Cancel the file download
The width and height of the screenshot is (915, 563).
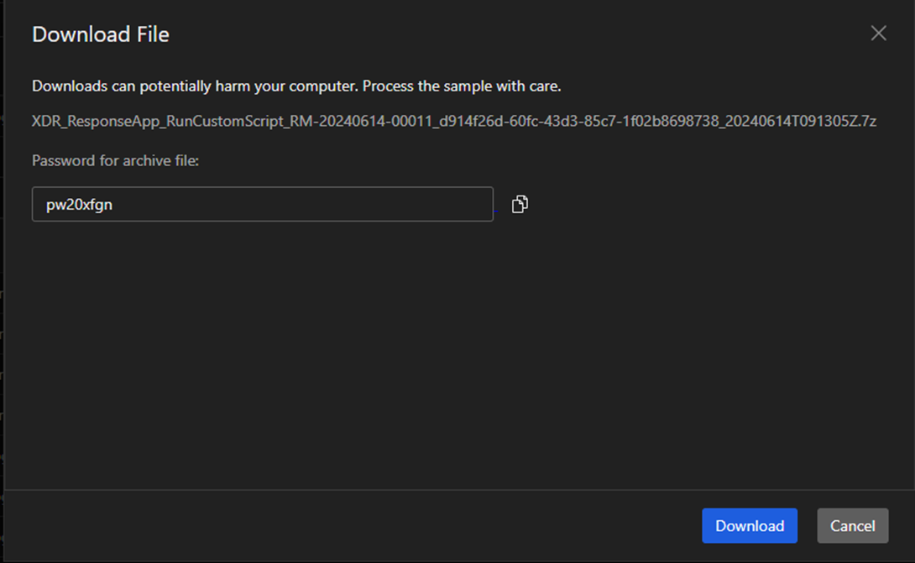coord(852,526)
